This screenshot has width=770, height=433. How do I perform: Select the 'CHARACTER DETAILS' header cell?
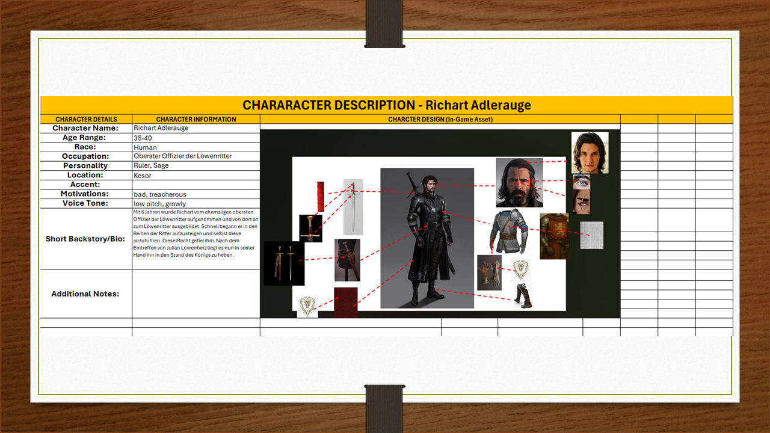[86, 119]
